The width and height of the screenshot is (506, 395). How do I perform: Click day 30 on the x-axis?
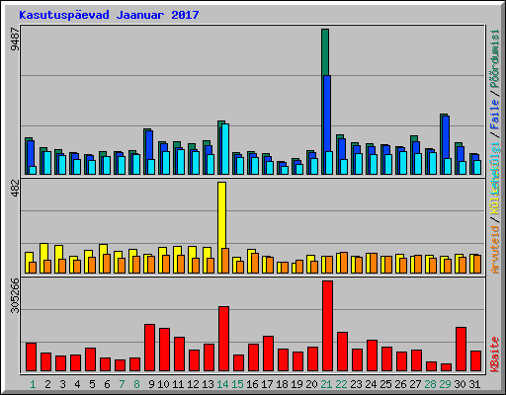click(460, 384)
